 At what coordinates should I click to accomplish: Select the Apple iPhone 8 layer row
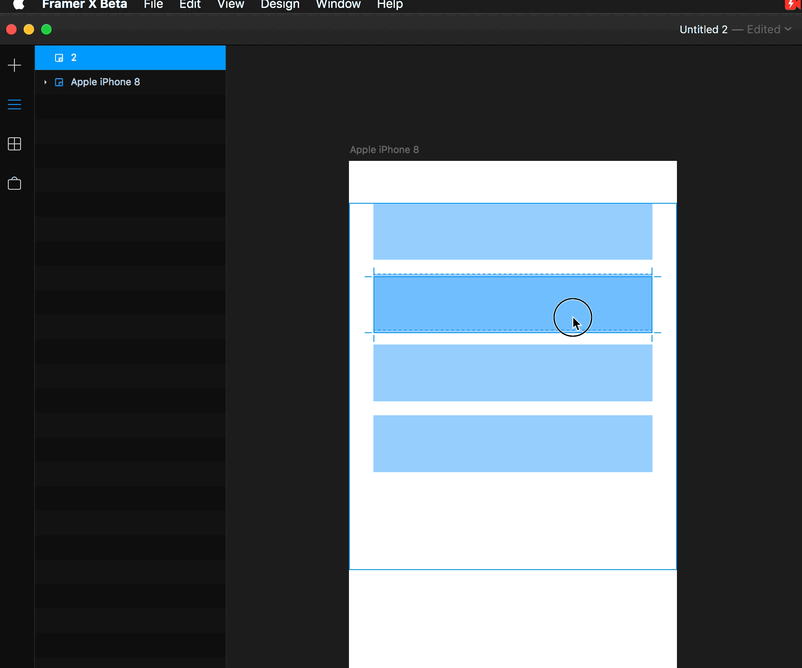tap(131, 82)
